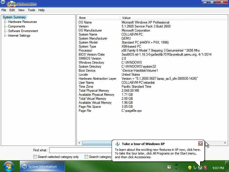Select the Locale row

(x=152, y=75)
